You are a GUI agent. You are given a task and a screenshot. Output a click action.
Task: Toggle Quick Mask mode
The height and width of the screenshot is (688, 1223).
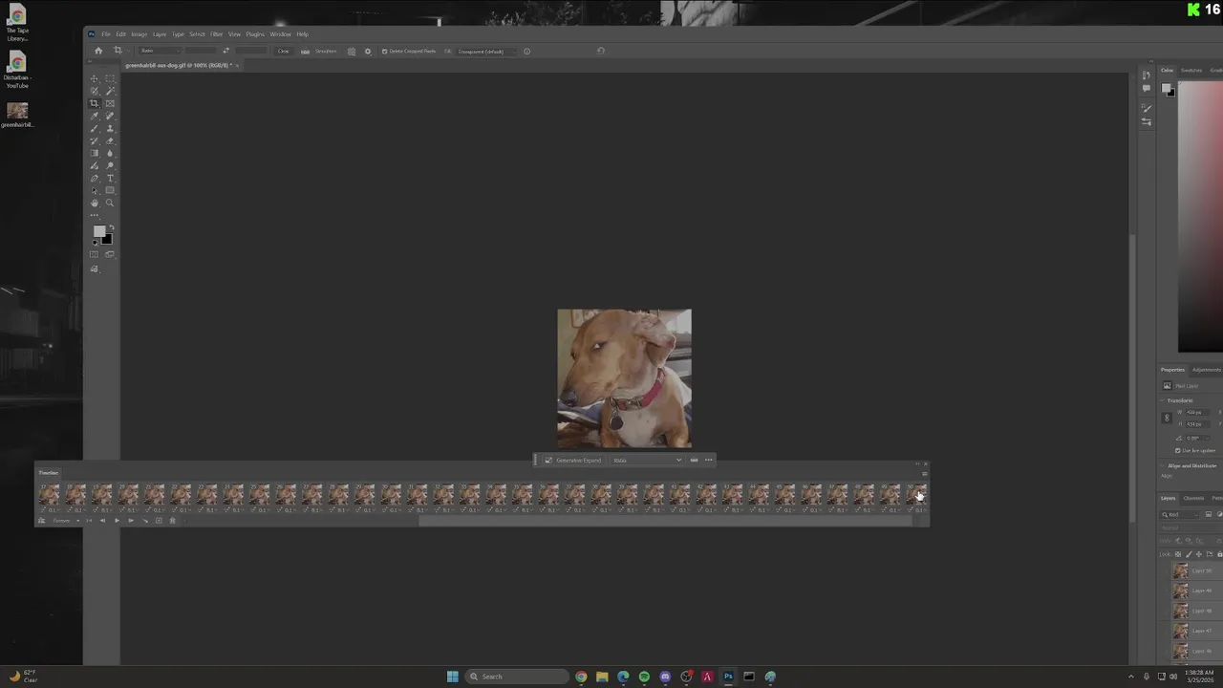click(95, 254)
